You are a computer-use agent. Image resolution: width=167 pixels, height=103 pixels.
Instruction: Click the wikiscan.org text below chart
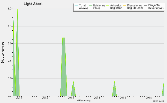pos(83,100)
